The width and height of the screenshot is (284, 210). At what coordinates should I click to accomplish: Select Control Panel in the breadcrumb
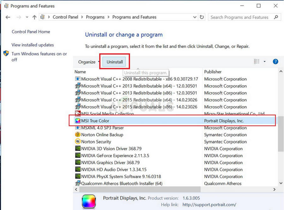point(65,17)
